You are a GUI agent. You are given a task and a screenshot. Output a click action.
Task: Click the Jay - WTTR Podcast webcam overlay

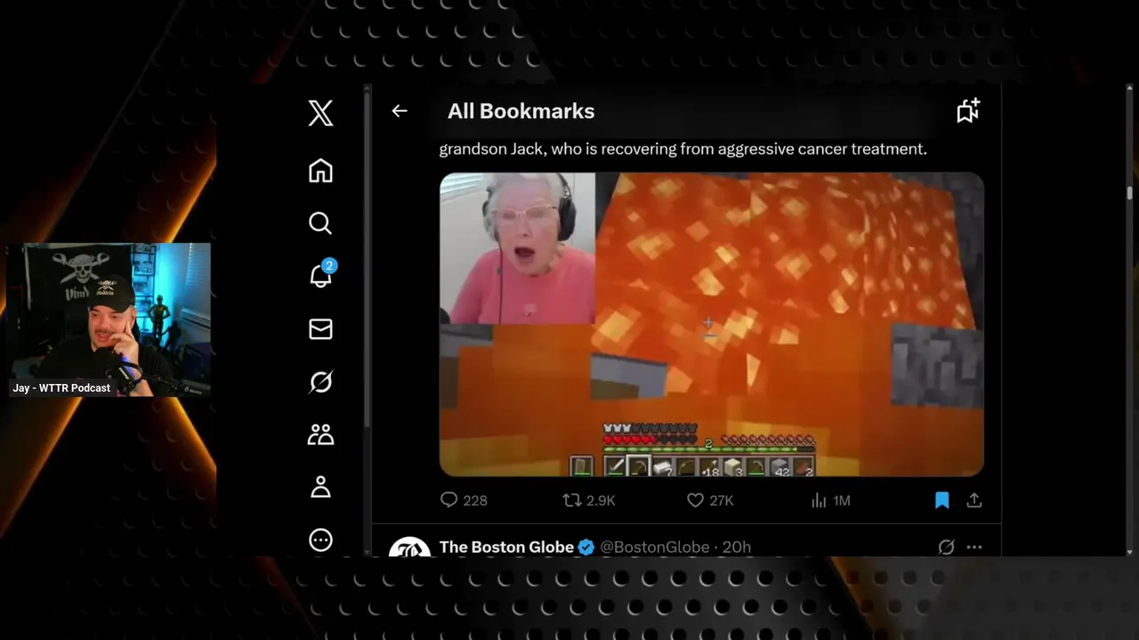pos(109,320)
